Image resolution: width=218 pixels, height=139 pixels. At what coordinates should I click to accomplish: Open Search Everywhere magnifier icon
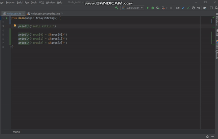216,8
